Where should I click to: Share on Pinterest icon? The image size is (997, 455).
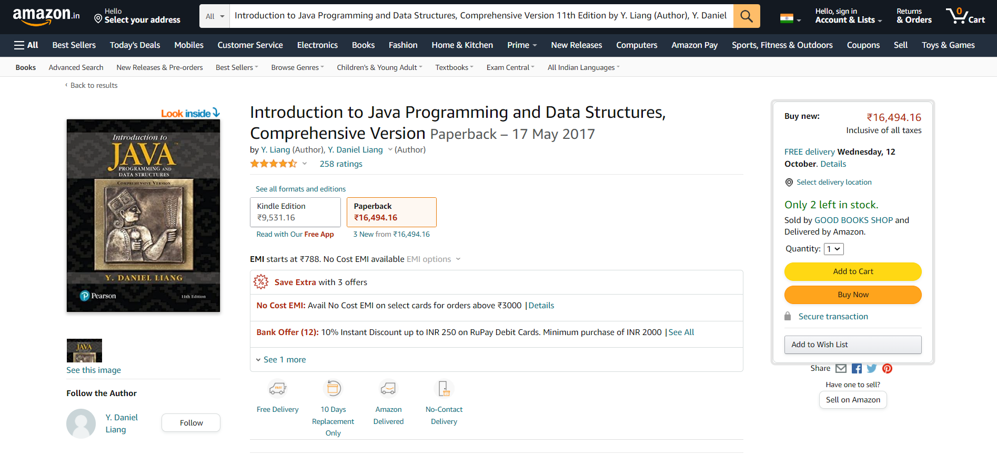[887, 368]
